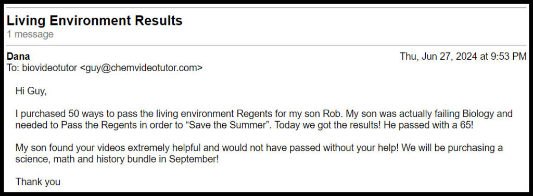Image resolution: width=533 pixels, height=196 pixels.
Task: Click the sender name Dana
Action: [18, 56]
